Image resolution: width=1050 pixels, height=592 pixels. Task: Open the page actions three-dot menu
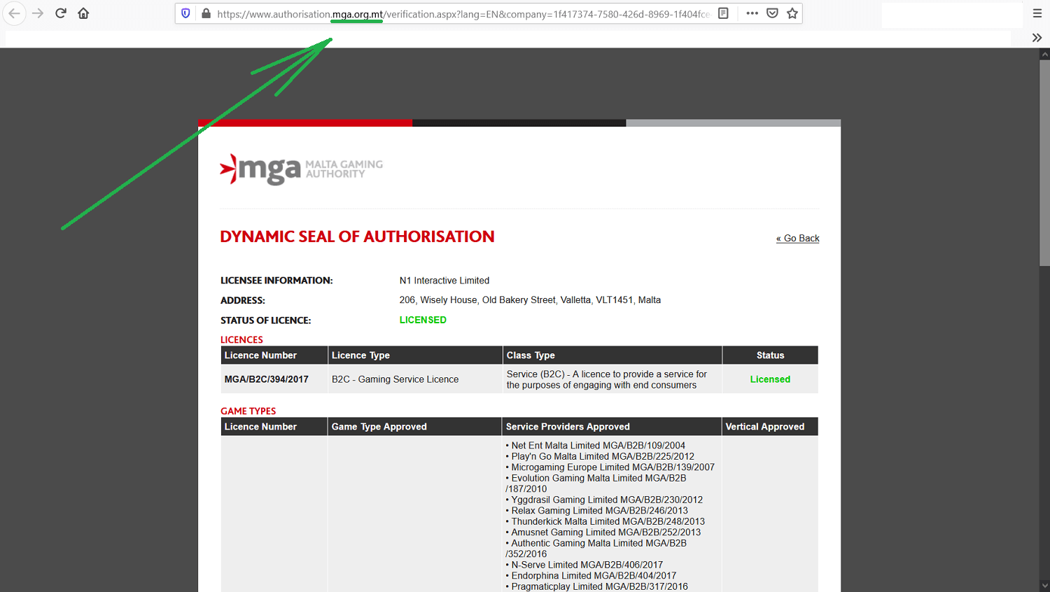click(x=752, y=13)
